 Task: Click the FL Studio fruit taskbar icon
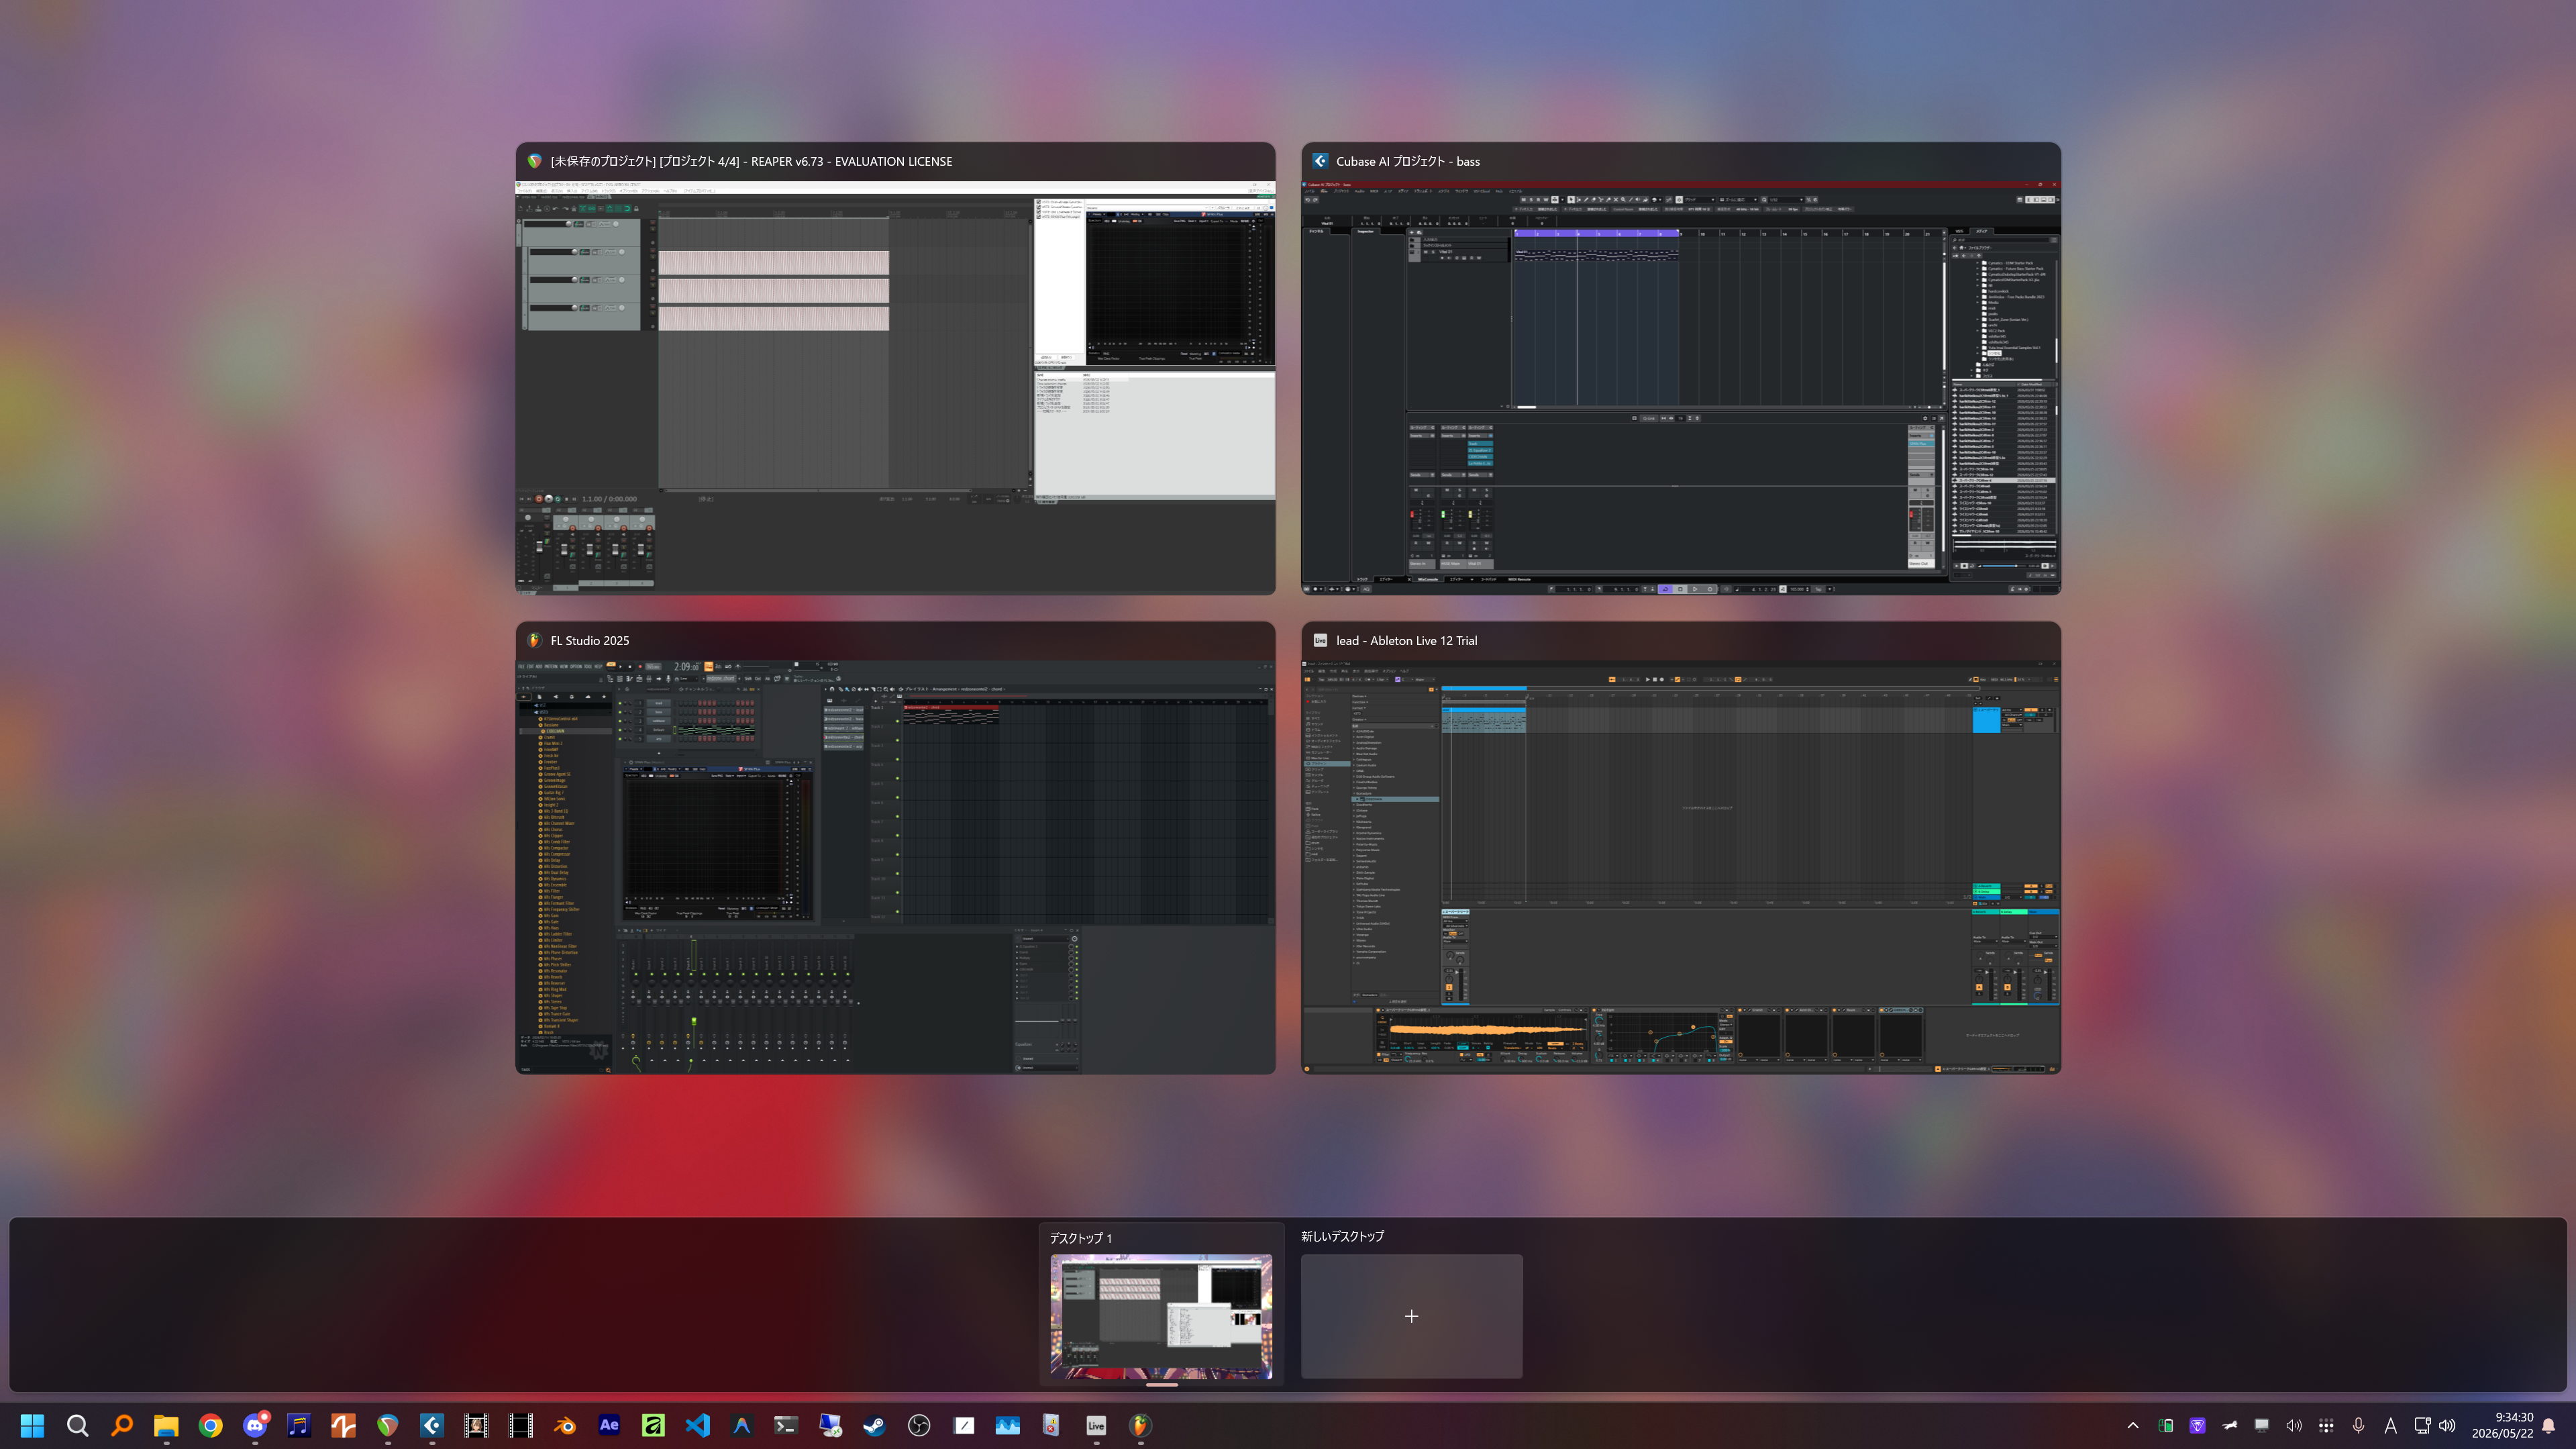tap(1140, 1425)
